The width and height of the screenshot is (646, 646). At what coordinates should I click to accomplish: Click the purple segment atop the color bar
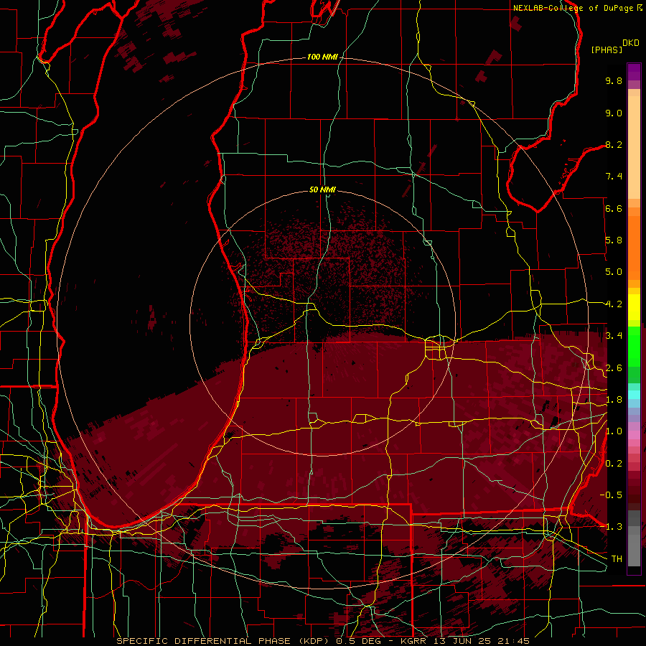click(x=634, y=72)
